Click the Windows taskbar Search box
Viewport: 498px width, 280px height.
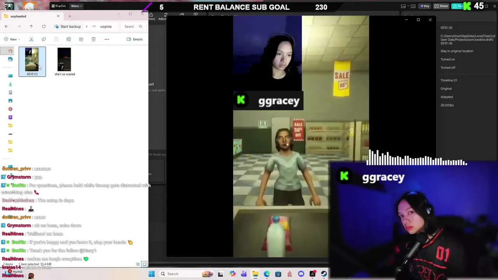[187, 274]
